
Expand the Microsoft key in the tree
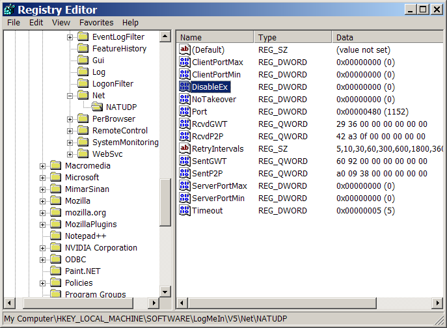43,178
